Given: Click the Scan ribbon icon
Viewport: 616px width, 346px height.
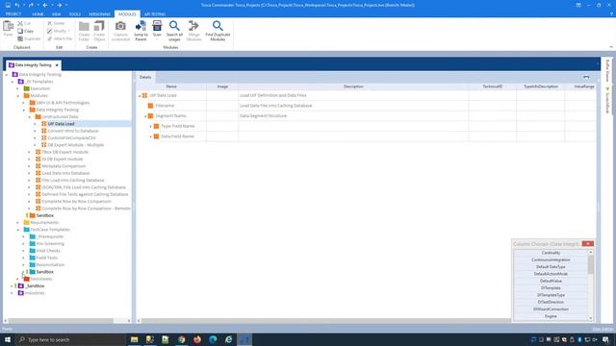Looking at the screenshot, I should pyautogui.click(x=157, y=26).
